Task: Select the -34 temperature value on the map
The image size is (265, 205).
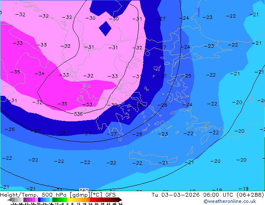Action: [x=39, y=74]
